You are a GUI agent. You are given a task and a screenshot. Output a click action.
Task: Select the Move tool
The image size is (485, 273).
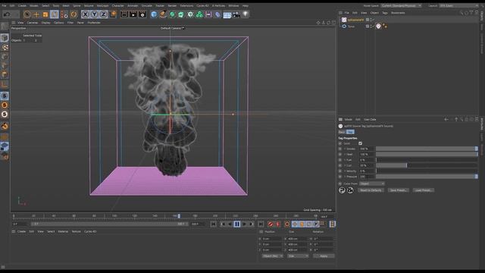[x=36, y=14]
